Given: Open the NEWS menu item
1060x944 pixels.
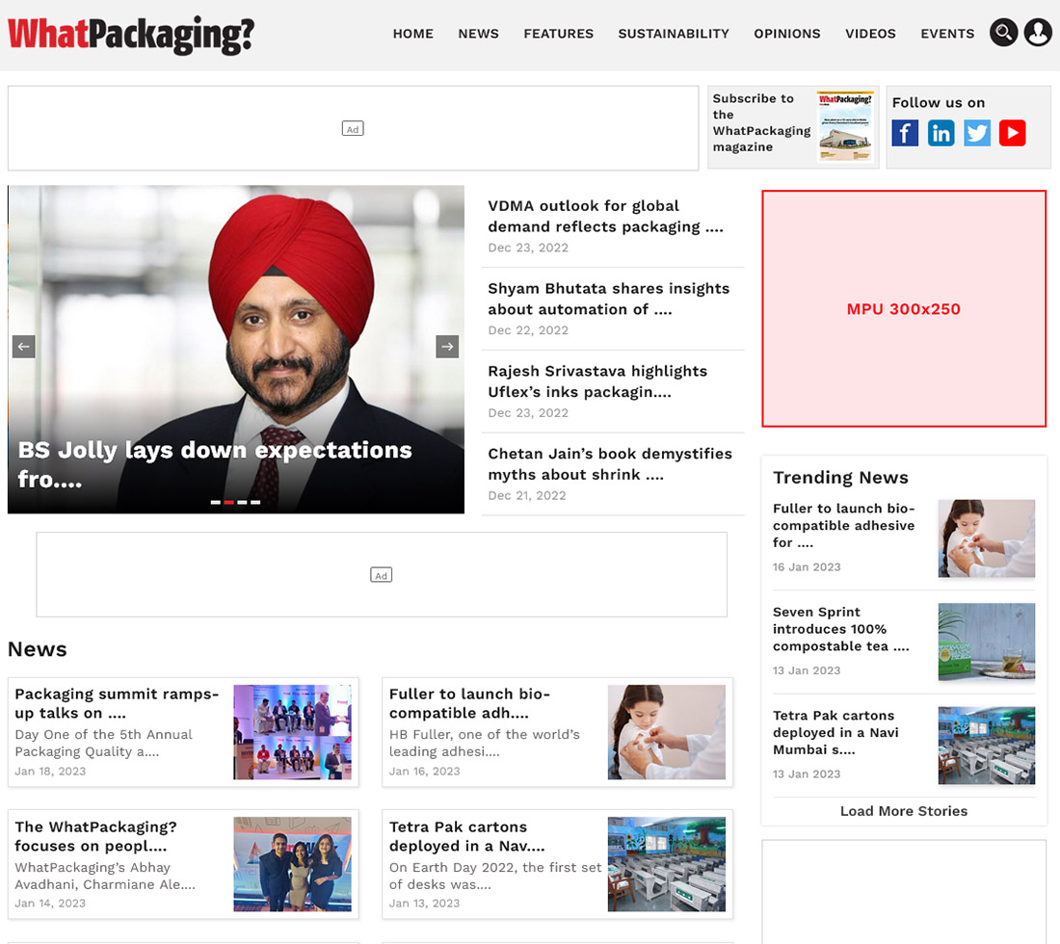Looking at the screenshot, I should [479, 34].
